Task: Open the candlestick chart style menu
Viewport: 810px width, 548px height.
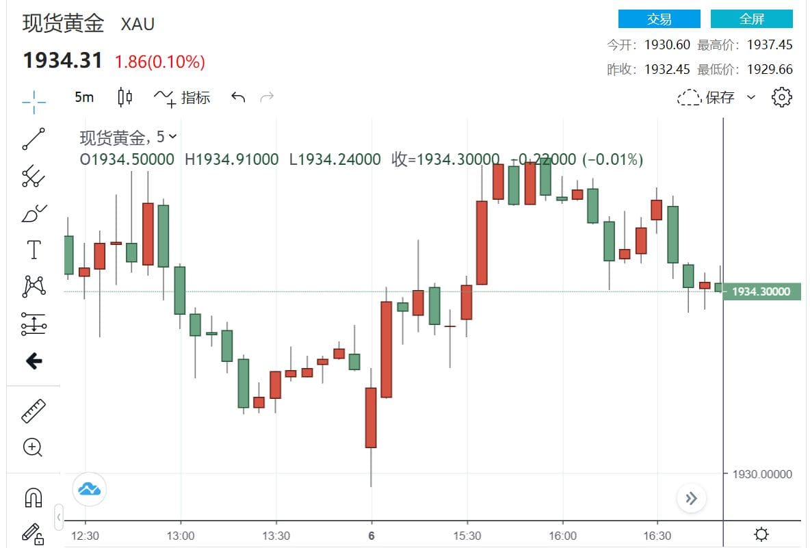Action: [x=125, y=98]
